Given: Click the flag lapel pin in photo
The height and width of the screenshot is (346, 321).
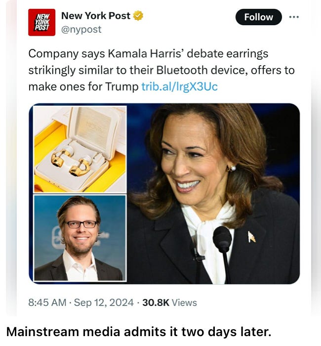Looking at the screenshot, I should [x=251, y=237].
